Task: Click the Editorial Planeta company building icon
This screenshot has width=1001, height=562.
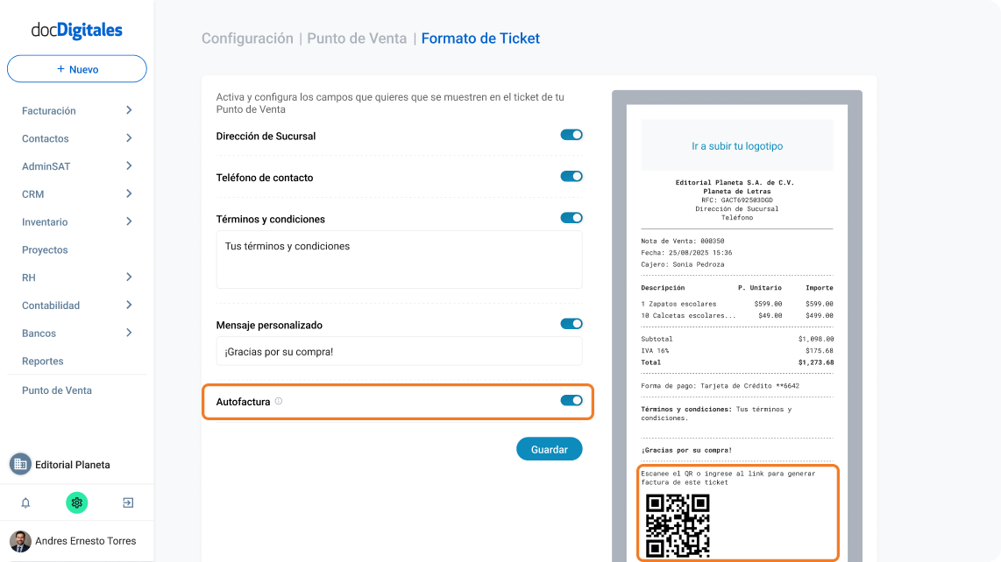Action: pos(20,465)
